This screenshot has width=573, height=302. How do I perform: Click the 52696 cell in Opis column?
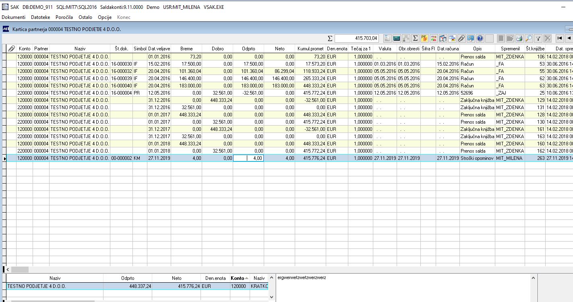477,93
